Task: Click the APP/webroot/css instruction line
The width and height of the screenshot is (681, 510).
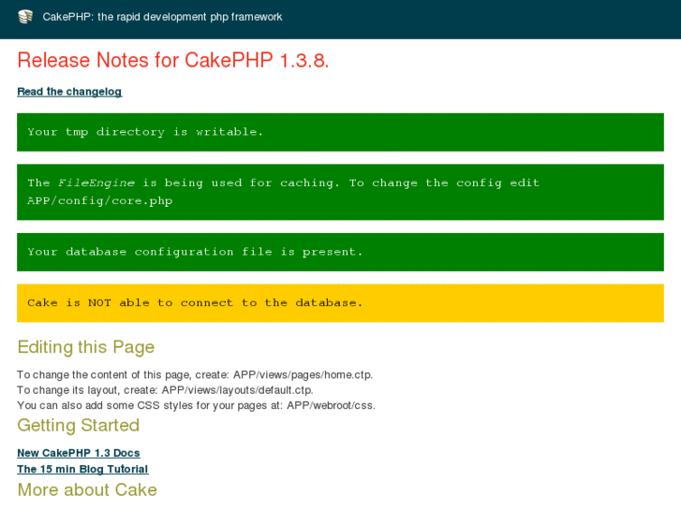Action: (197, 405)
